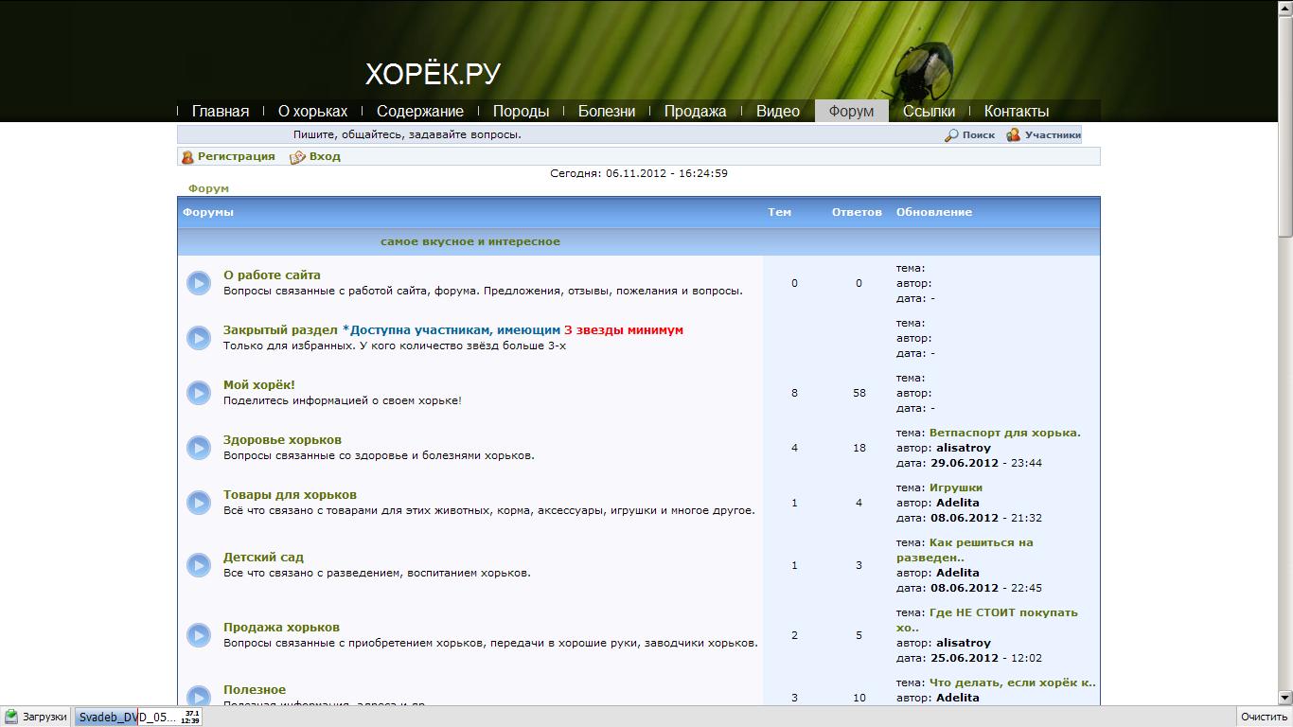Open the Участники members list
The height and width of the screenshot is (727, 1293).
pyautogui.click(x=1053, y=135)
